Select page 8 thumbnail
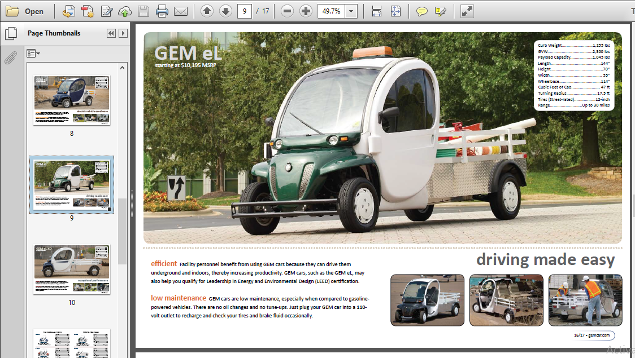Screen dimensions: 635x358 coord(72,100)
